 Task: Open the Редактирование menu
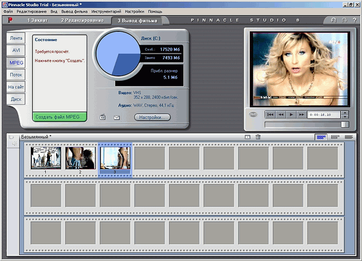pos(31,11)
